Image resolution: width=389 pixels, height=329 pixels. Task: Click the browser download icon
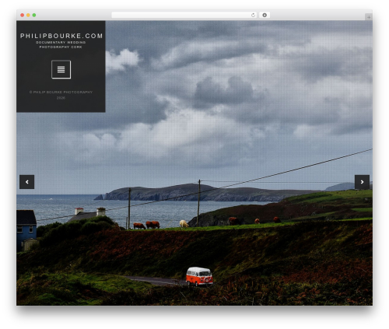coord(265,16)
